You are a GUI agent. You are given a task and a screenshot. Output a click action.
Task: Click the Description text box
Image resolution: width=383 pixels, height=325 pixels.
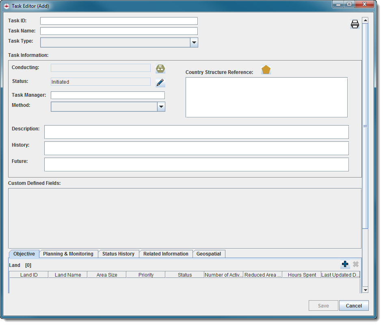tap(196, 132)
